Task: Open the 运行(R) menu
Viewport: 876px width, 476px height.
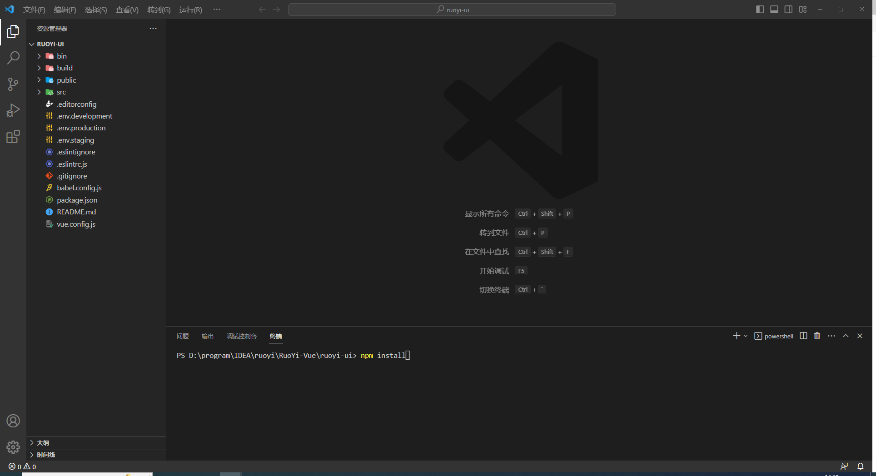Action: click(x=190, y=10)
